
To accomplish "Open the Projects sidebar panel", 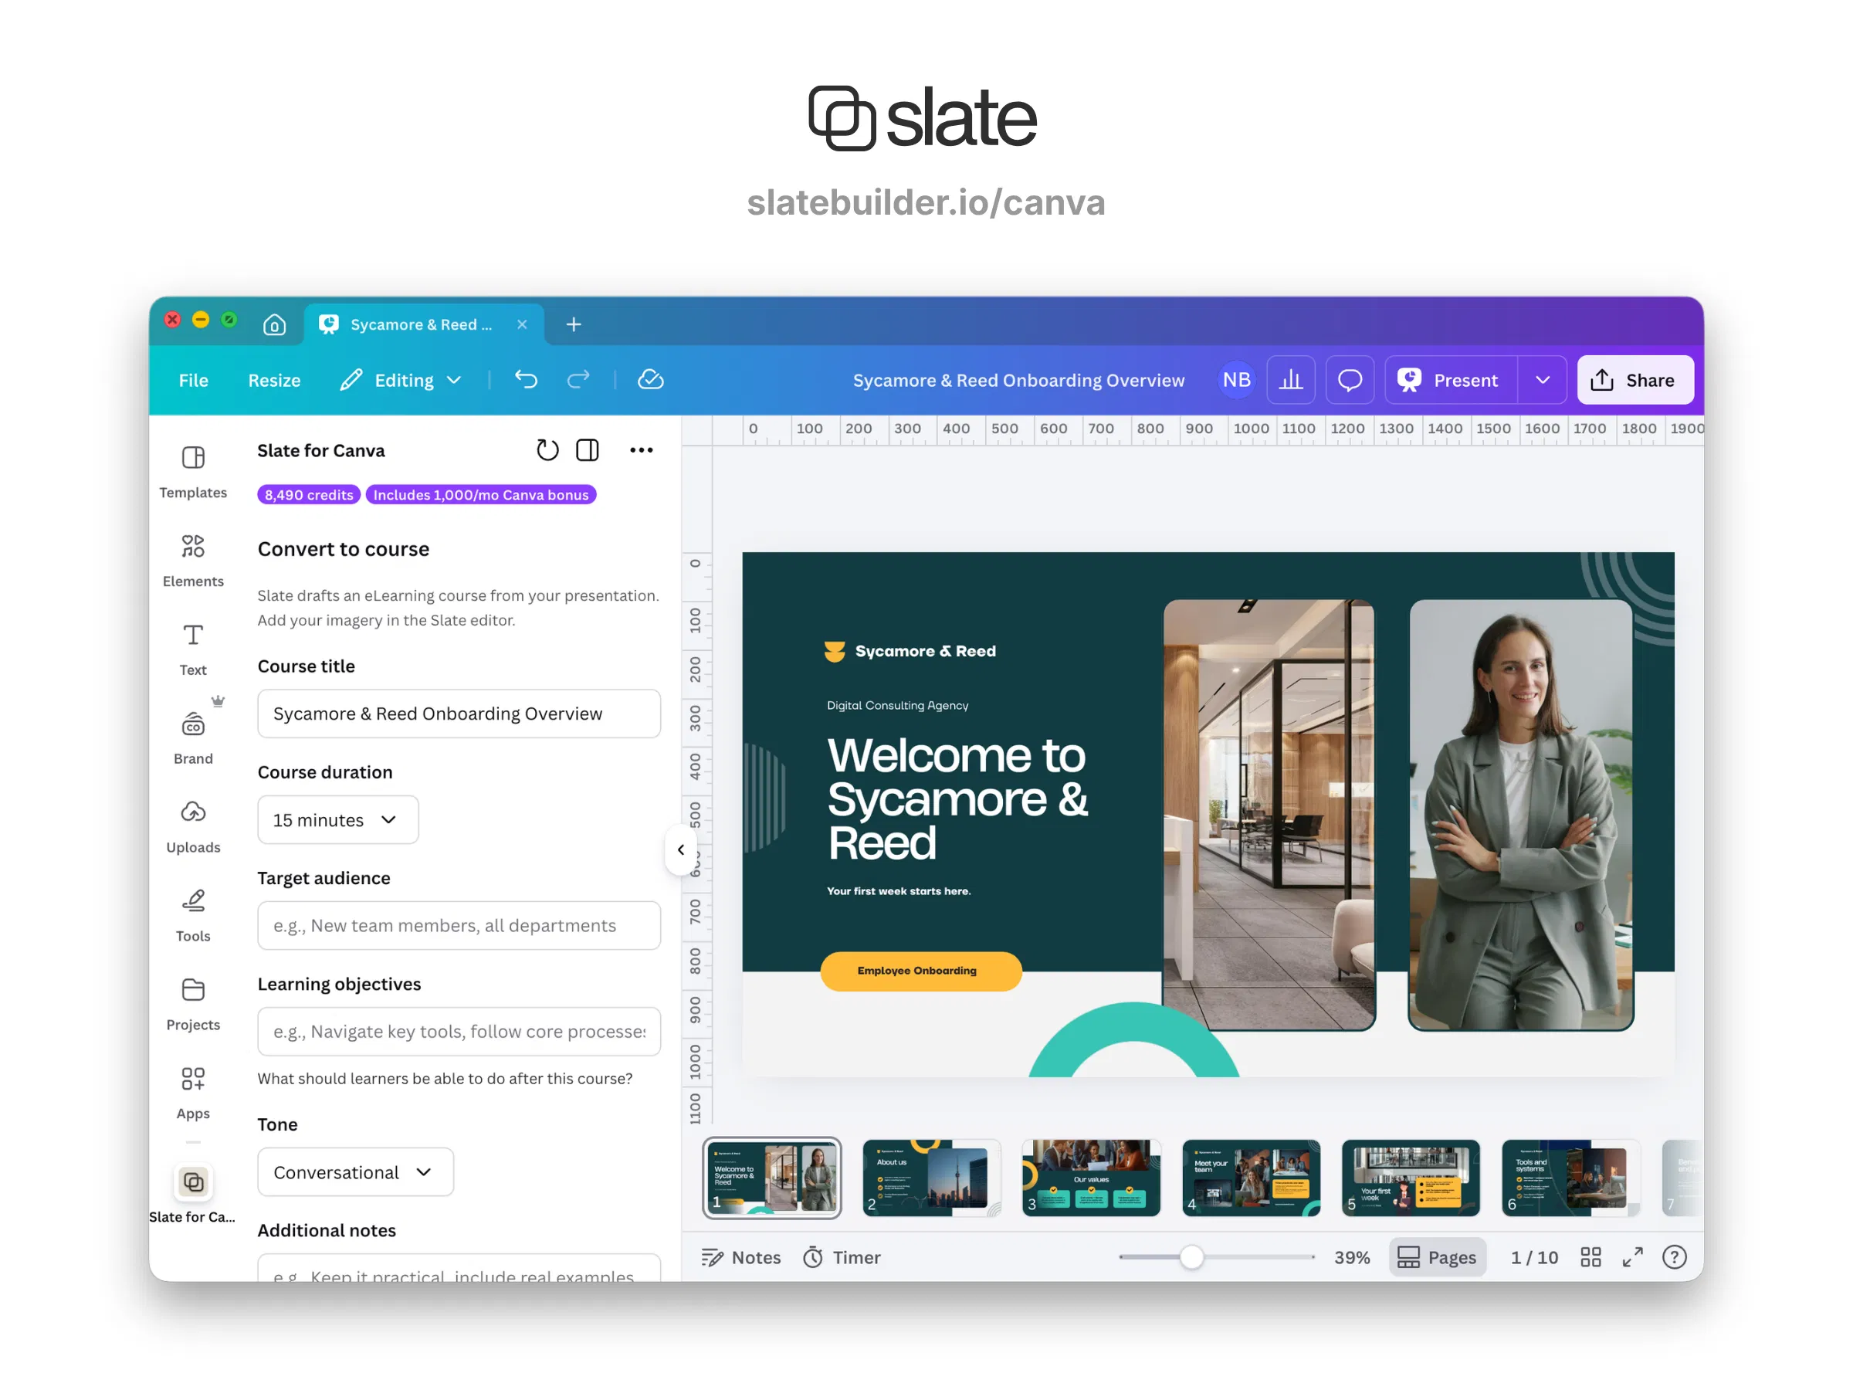I will 193,1005.
